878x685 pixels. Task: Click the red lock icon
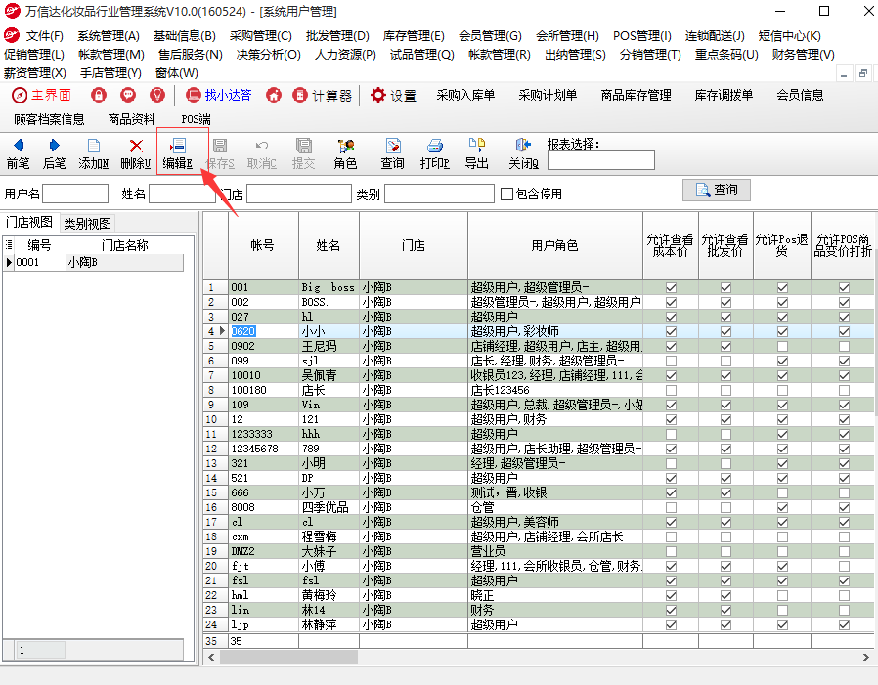click(99, 95)
